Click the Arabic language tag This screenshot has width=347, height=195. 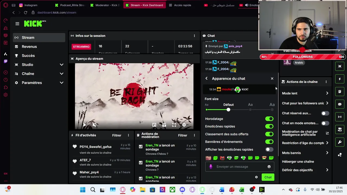coord(299,63)
